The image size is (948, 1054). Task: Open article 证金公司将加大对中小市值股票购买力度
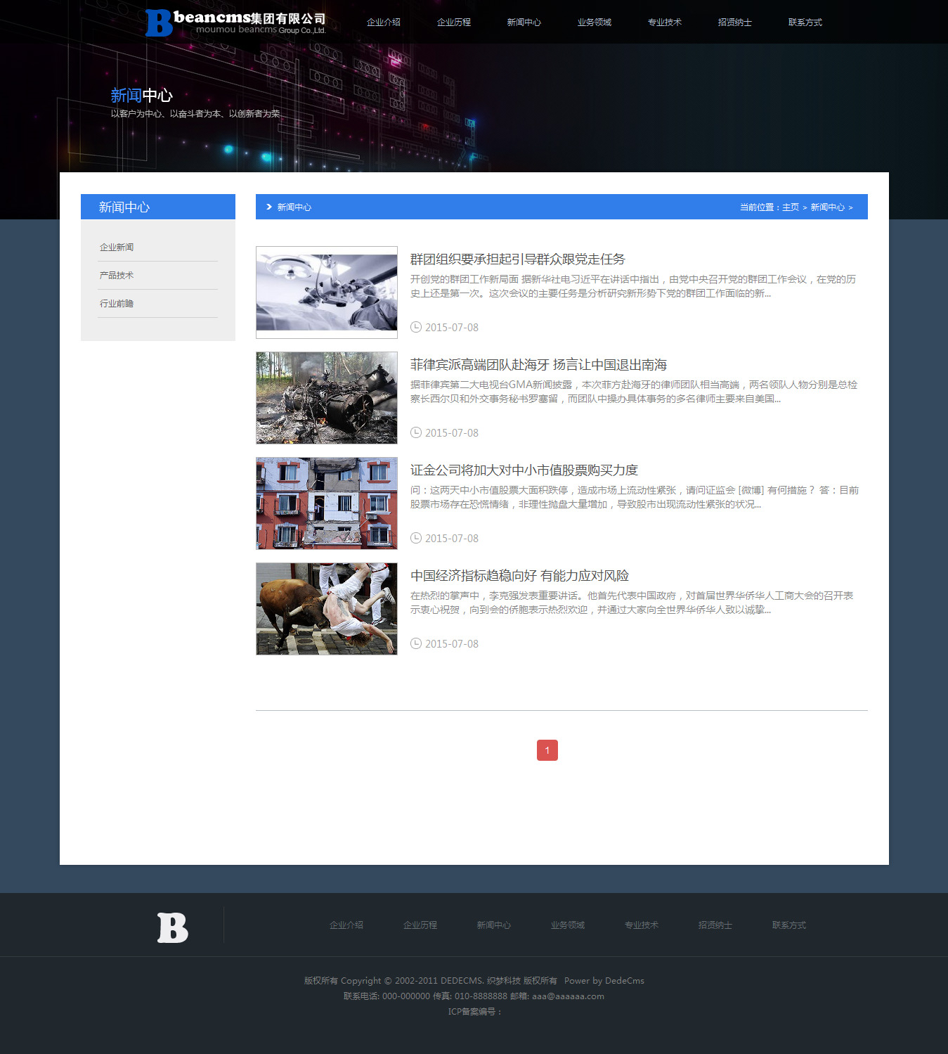coord(524,470)
